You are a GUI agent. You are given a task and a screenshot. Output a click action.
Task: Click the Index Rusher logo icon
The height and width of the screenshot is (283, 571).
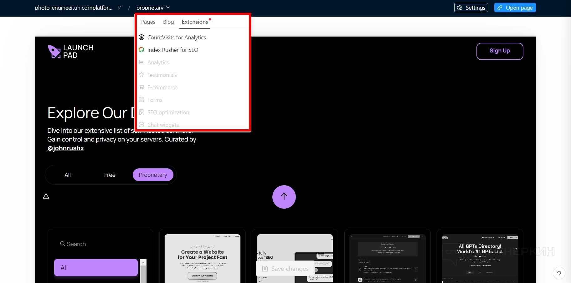141,50
